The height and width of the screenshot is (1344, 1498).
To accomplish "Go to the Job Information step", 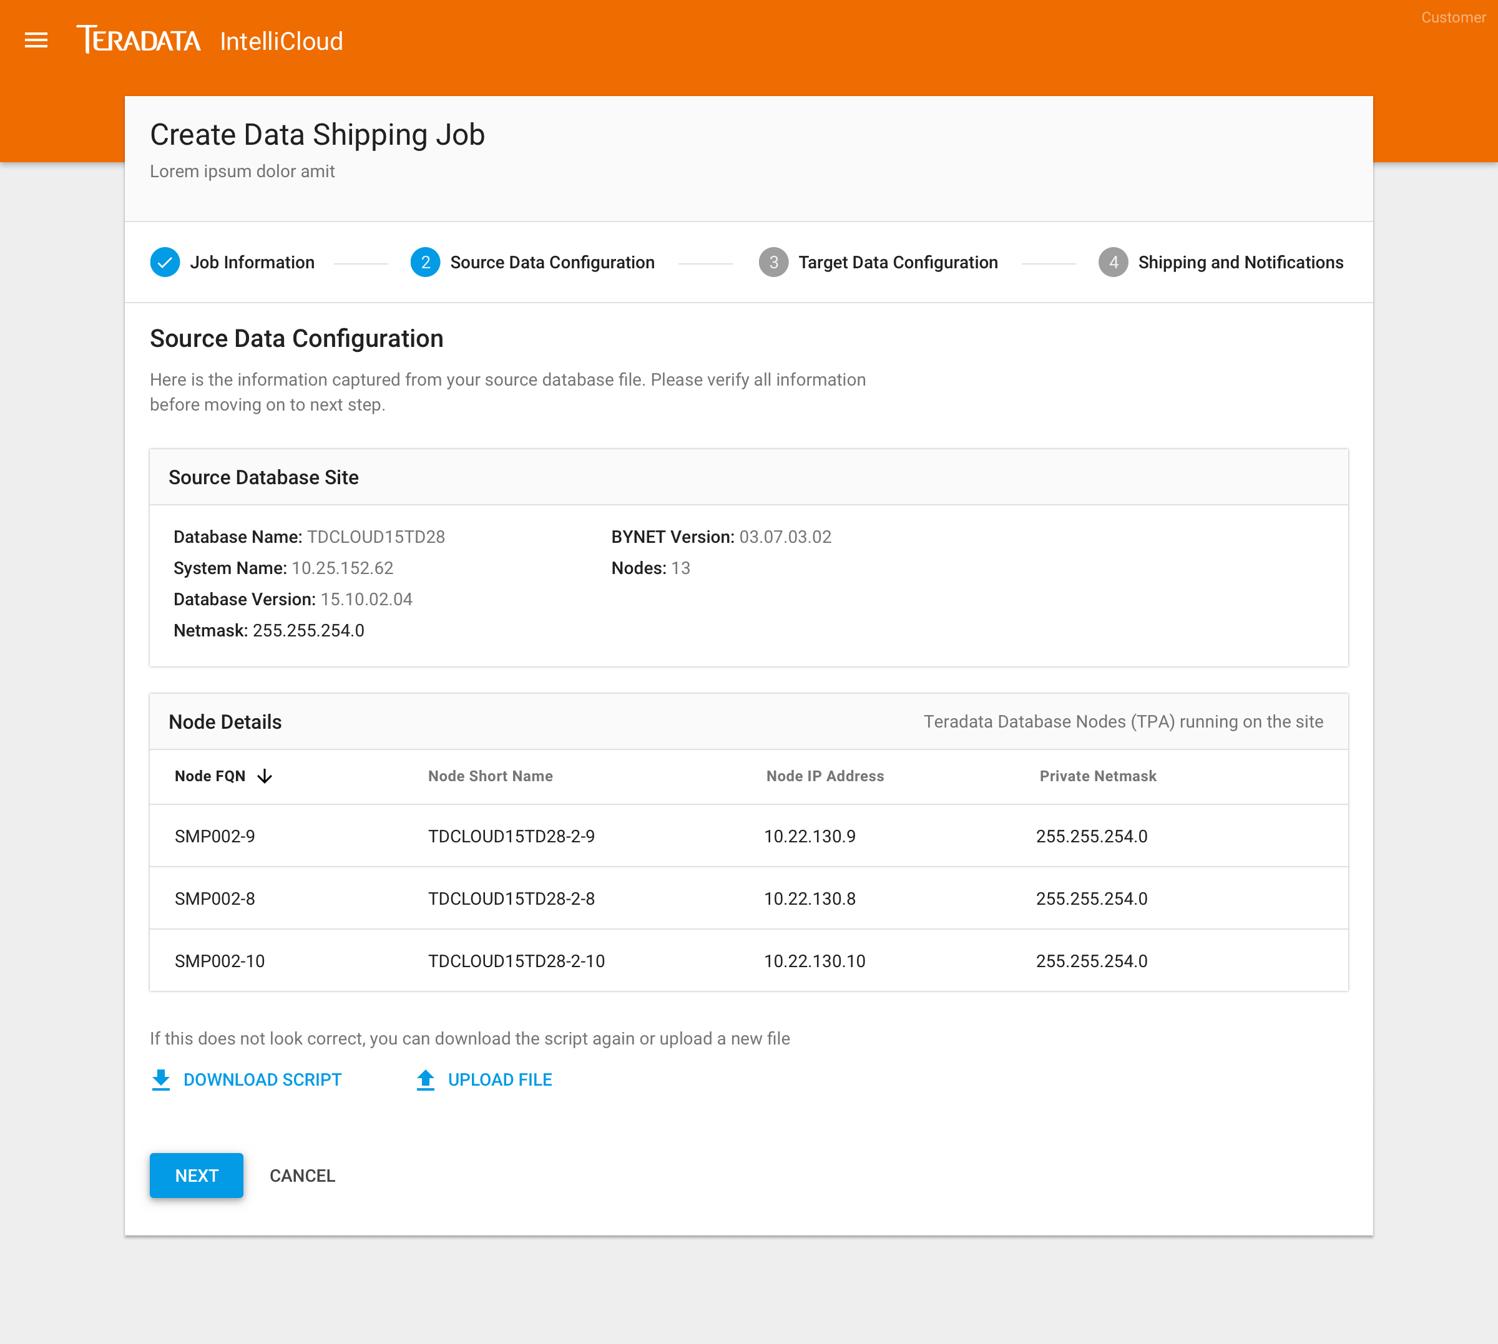I will pyautogui.click(x=253, y=262).
